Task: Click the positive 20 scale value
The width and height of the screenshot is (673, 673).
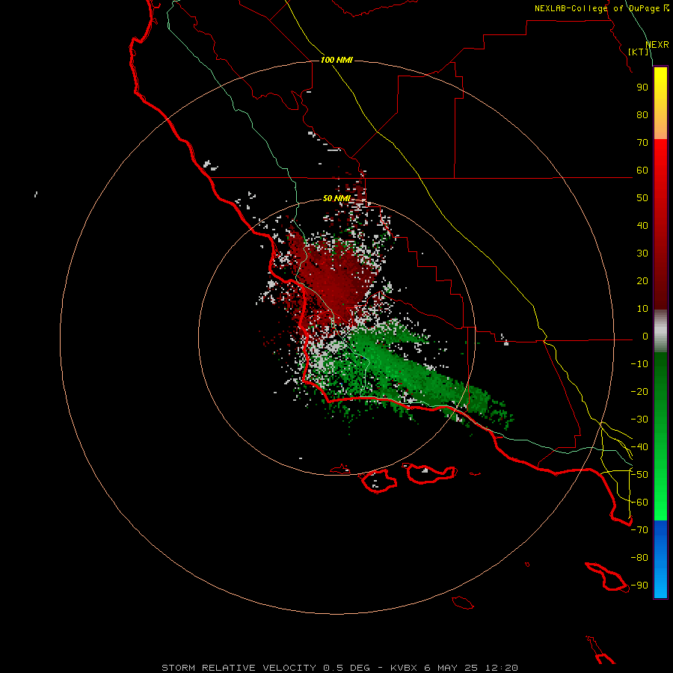Action: click(642, 281)
